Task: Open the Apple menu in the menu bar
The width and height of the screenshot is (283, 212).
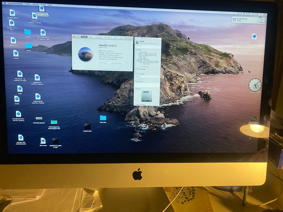Action: coord(5,3)
